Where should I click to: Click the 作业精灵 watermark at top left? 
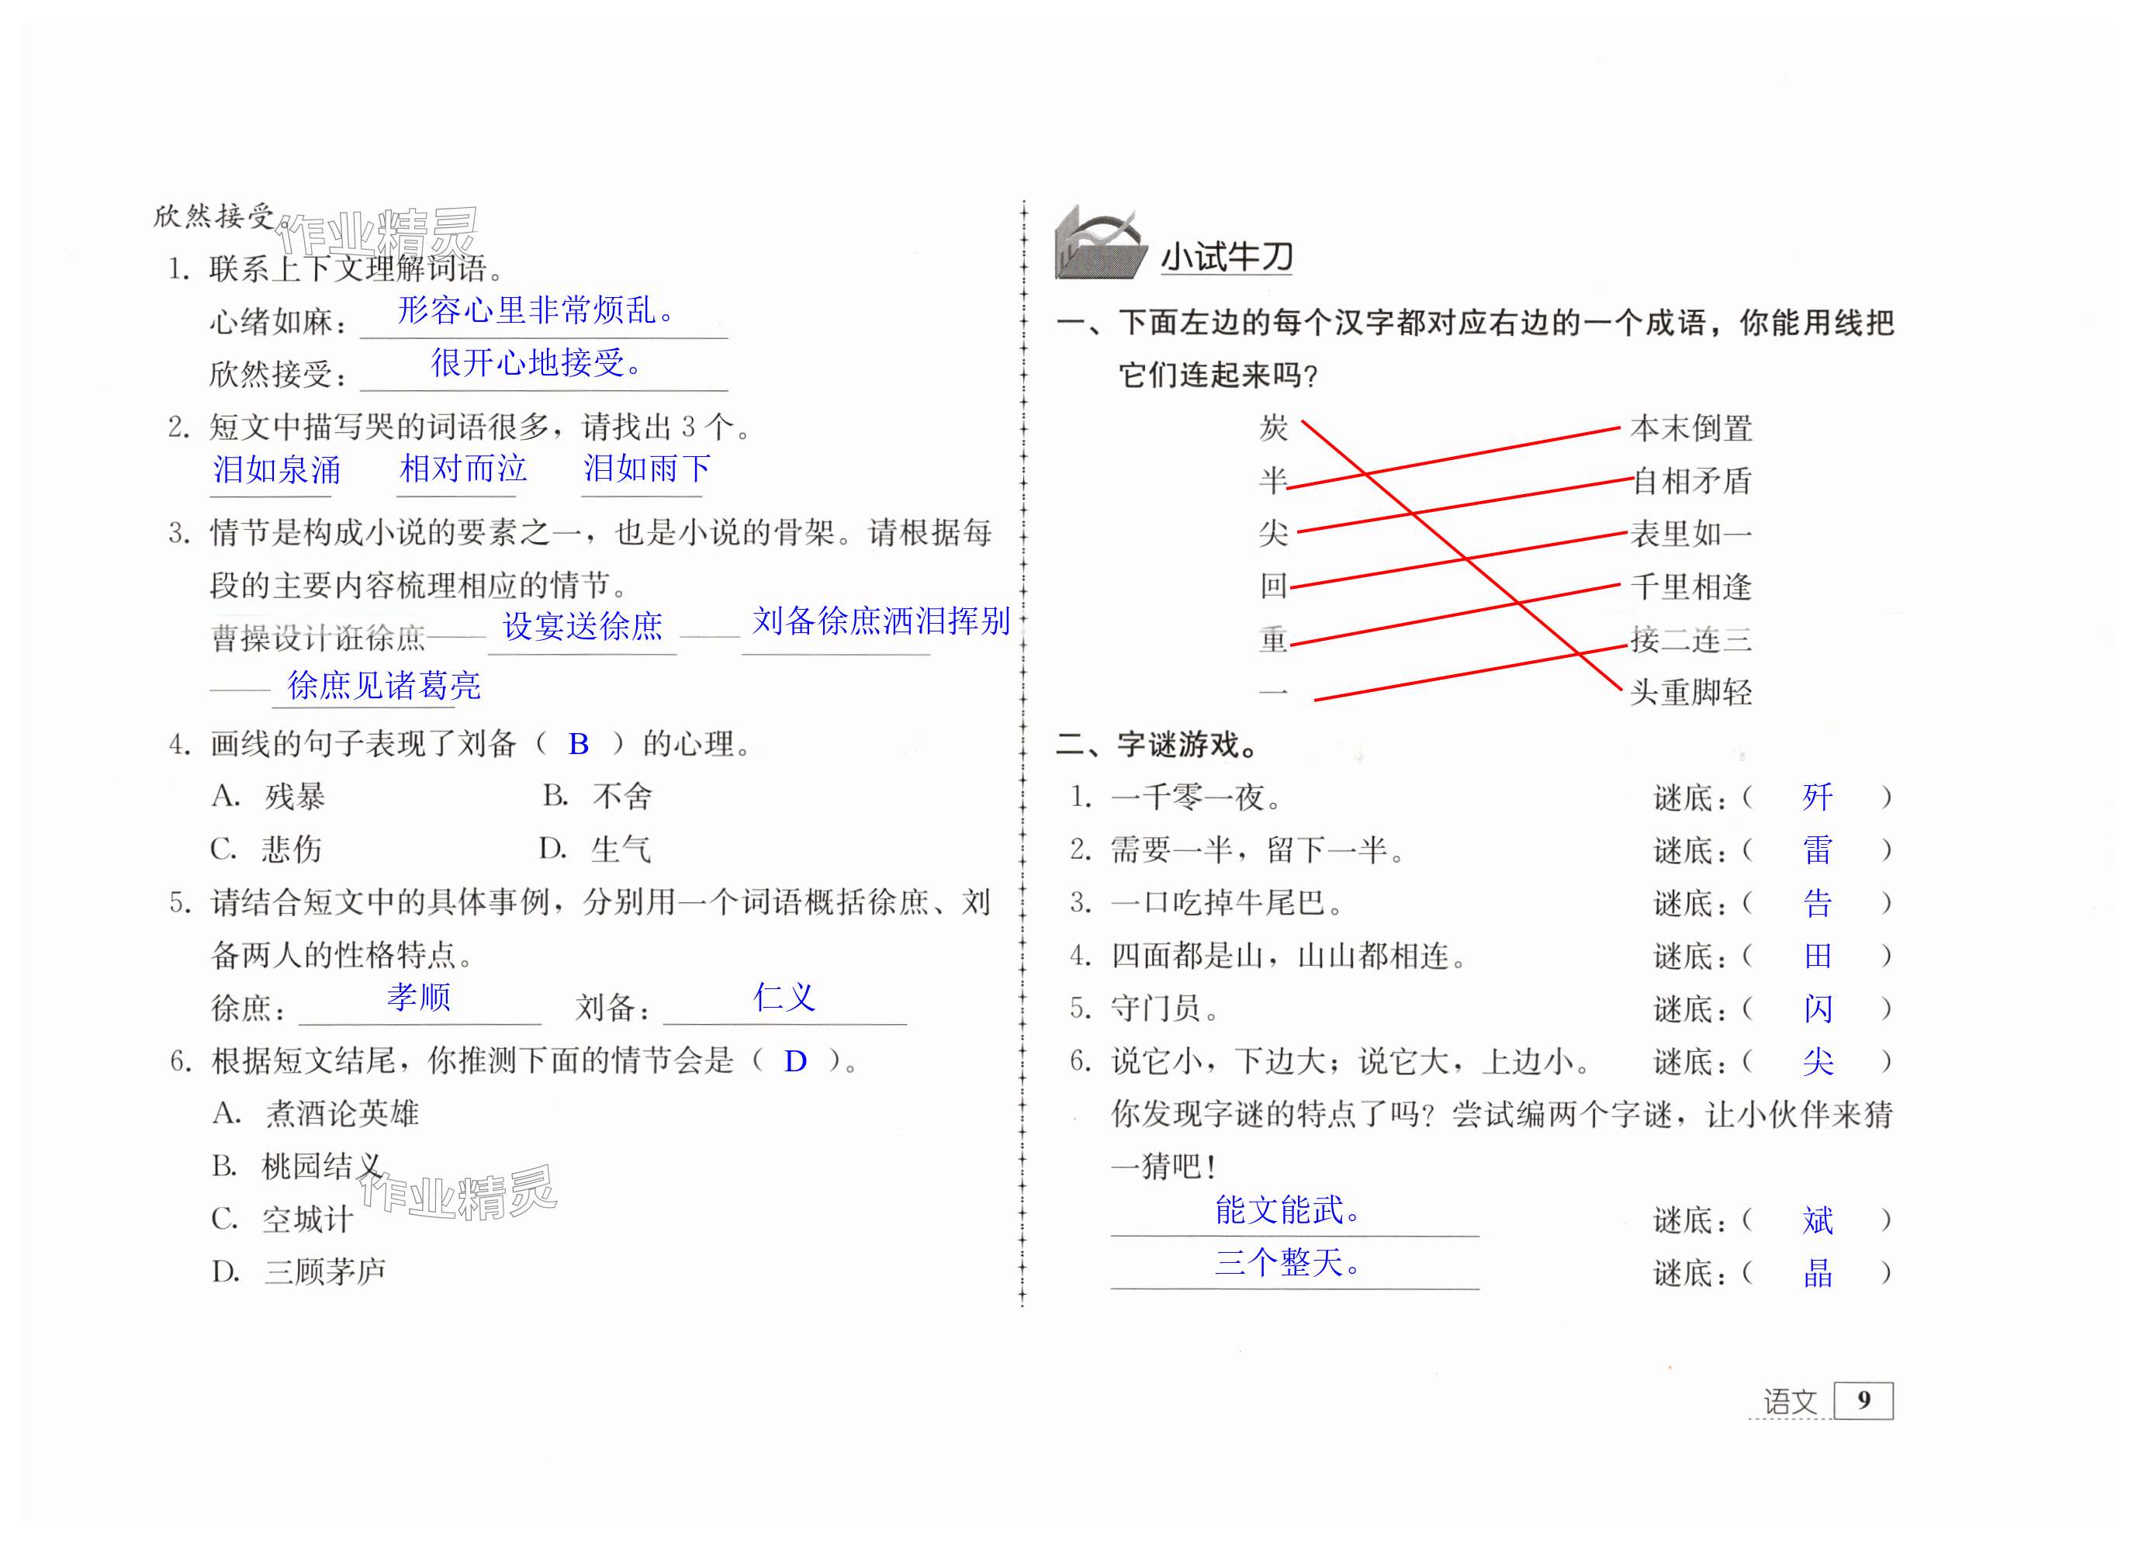pyautogui.click(x=376, y=233)
